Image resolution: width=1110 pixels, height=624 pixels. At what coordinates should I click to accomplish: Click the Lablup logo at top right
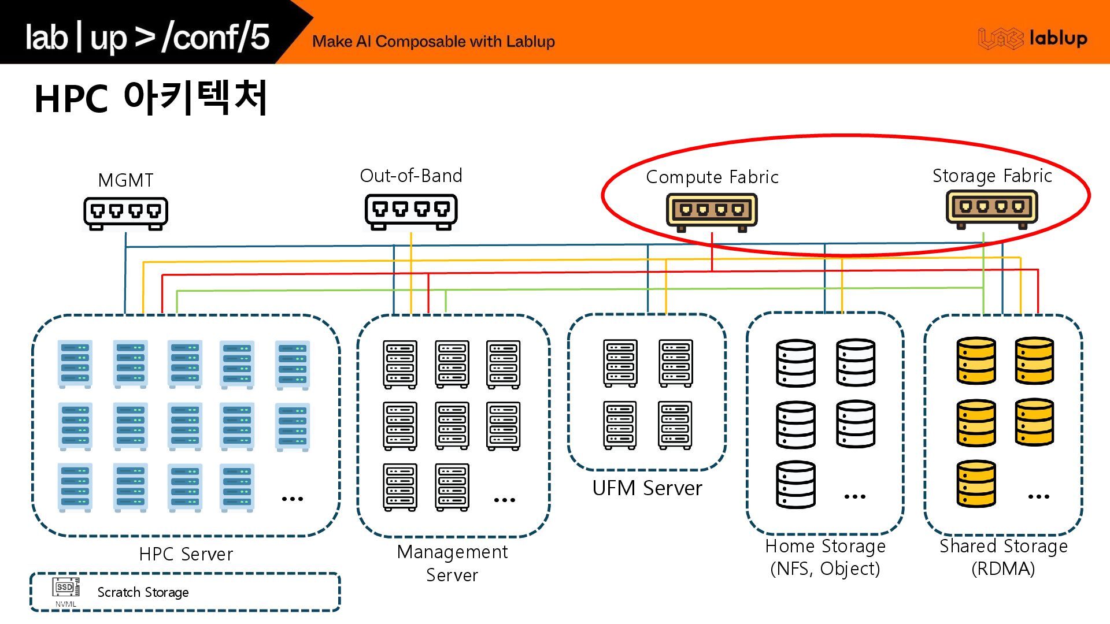[x=1033, y=39]
